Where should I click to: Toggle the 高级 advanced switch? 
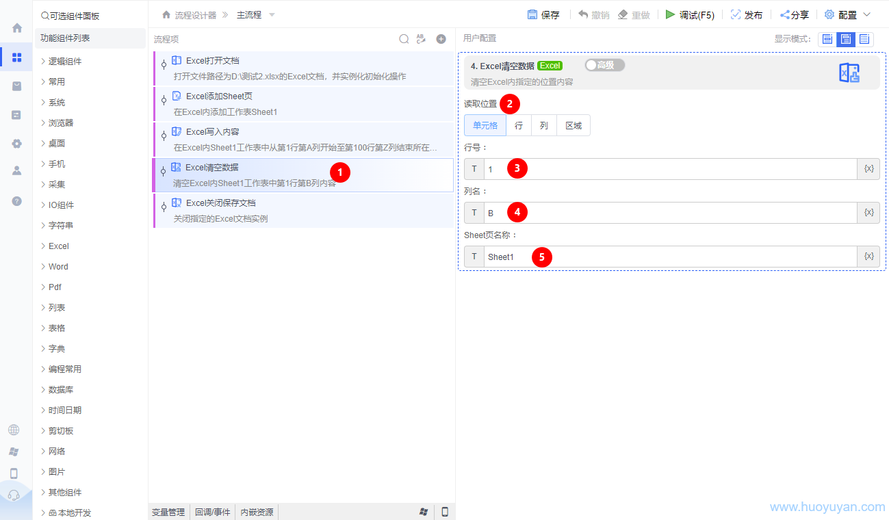point(604,65)
